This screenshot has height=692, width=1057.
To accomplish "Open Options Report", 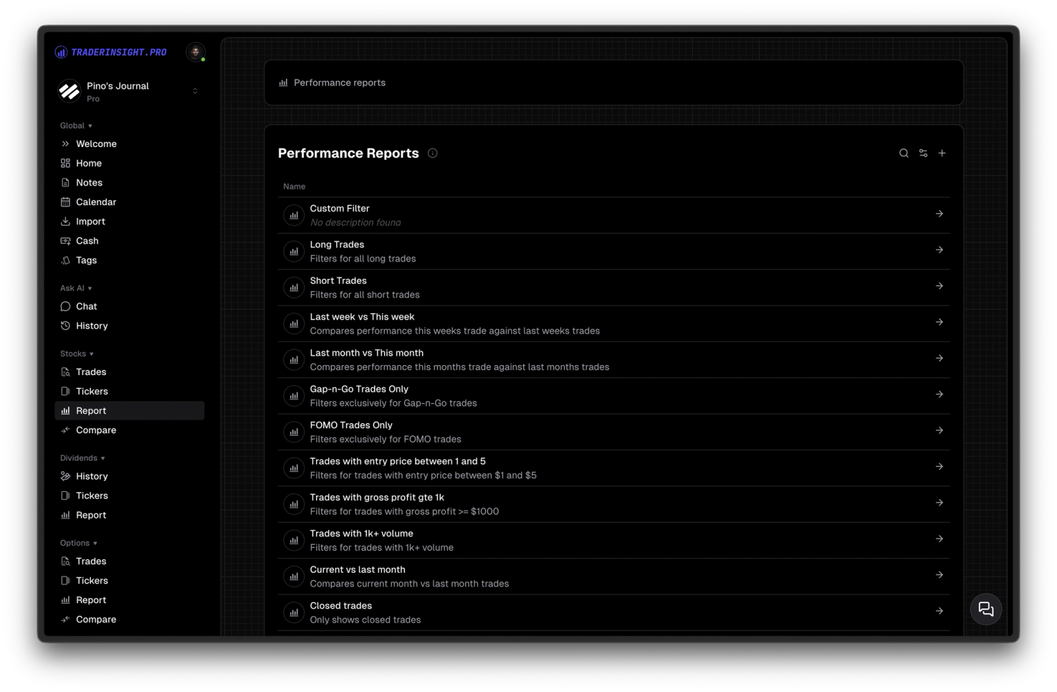I will click(130, 600).
